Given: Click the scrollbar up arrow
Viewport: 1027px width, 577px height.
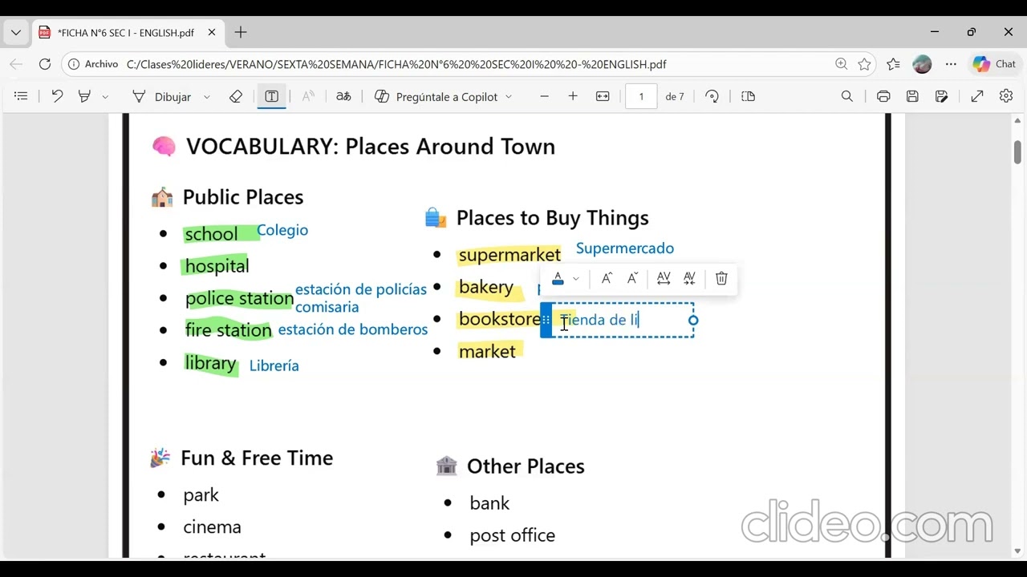Looking at the screenshot, I should [1017, 121].
